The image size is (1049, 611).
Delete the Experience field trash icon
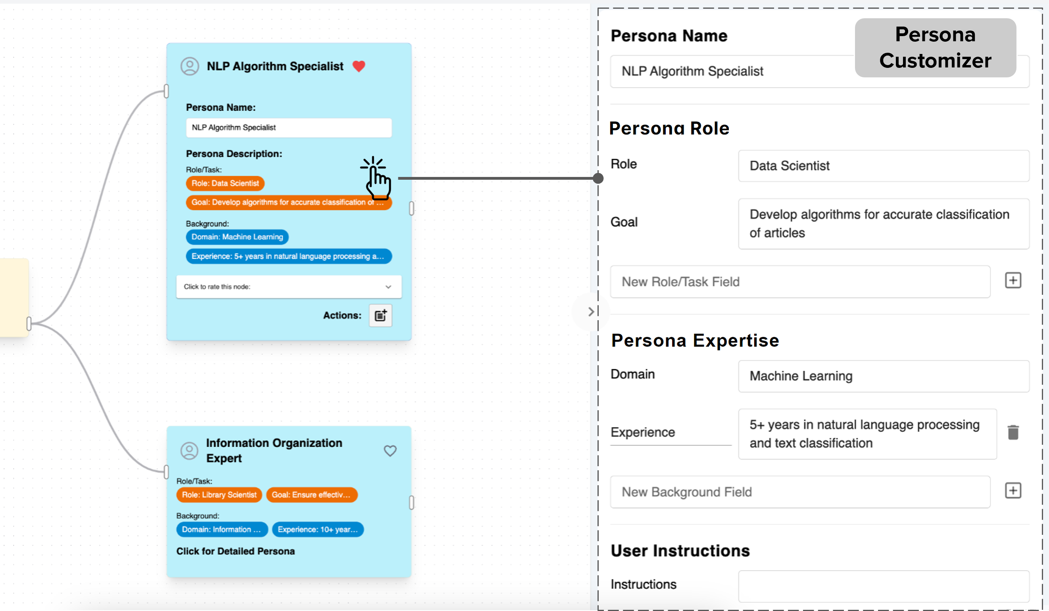1012,432
